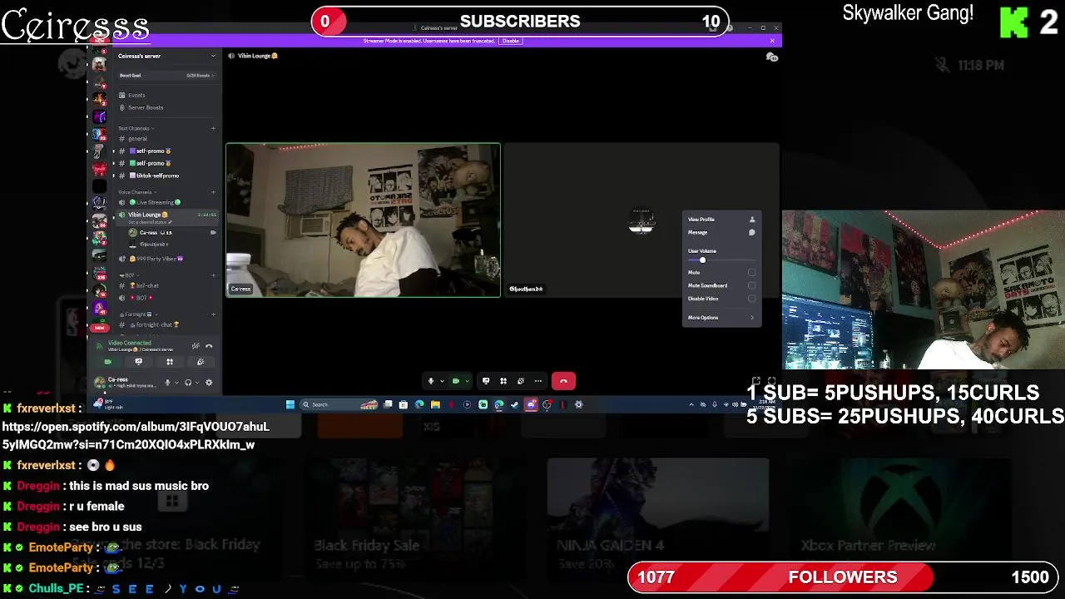1065x599 pixels.
Task: Toggle the Disable Video checkbox
Action: point(752,299)
